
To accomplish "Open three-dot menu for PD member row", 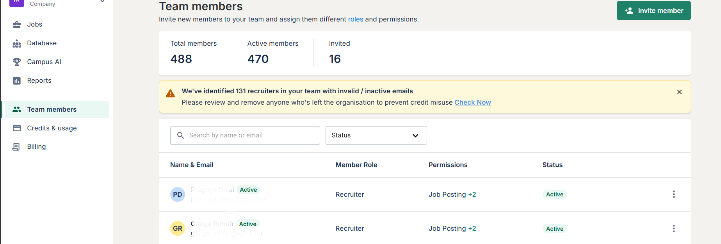I will click(674, 194).
